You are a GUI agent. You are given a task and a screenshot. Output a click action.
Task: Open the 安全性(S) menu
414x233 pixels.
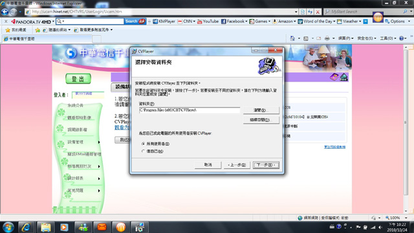pos(367,39)
